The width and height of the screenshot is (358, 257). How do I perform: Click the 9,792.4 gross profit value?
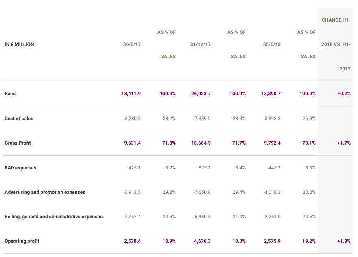272,143
